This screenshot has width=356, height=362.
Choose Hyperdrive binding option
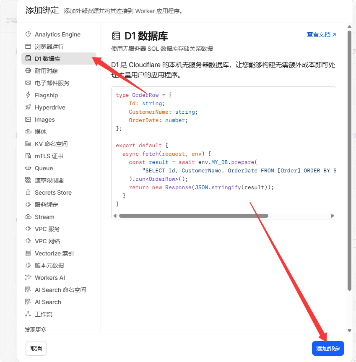[x=59, y=107]
